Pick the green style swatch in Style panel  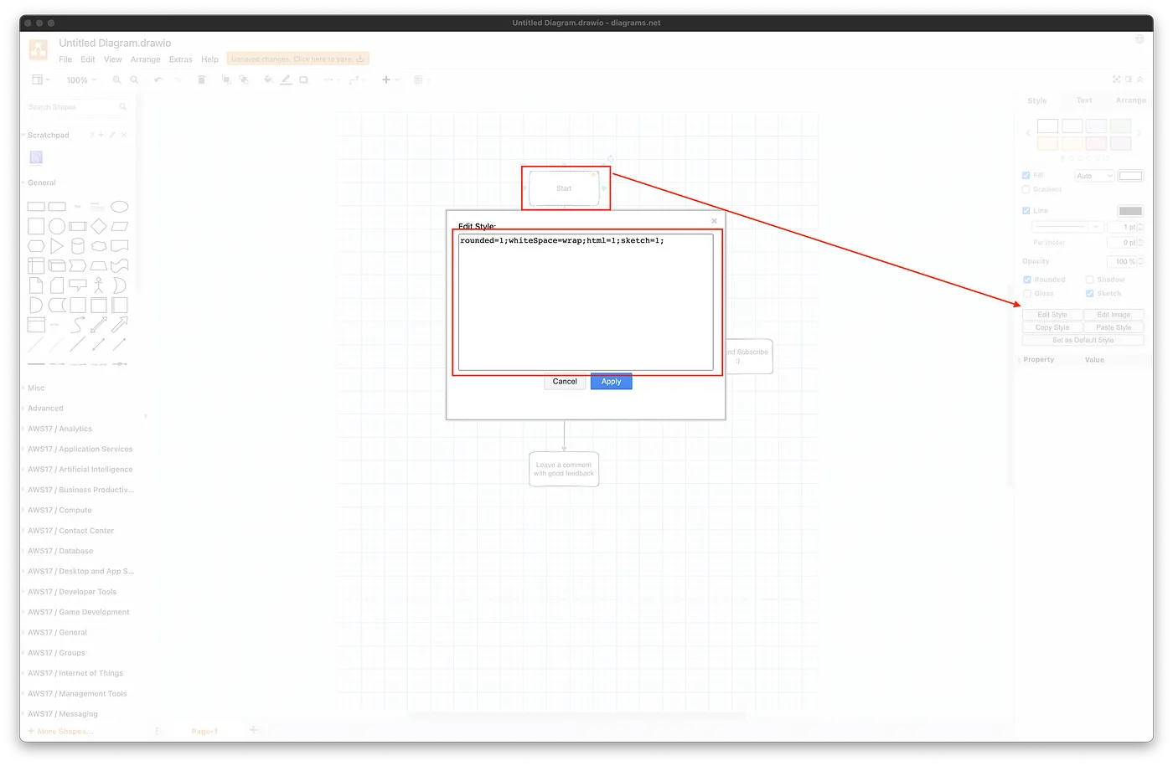[x=1120, y=126]
